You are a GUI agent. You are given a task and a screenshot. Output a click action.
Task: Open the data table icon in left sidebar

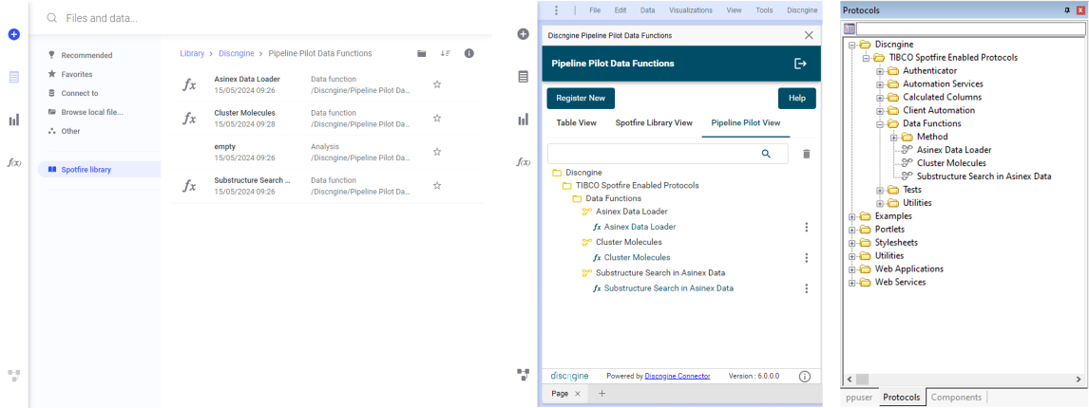tap(14, 77)
